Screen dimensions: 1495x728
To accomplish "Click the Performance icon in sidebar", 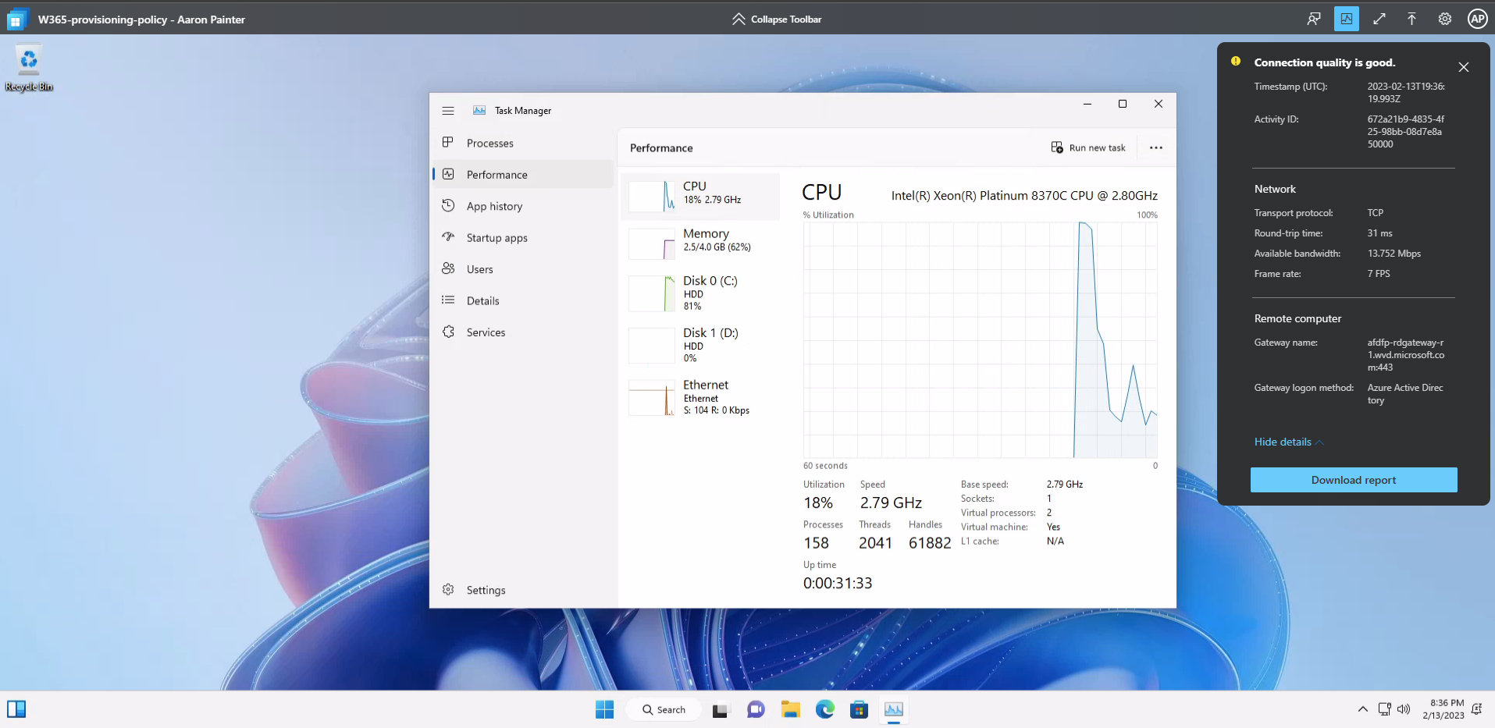I will pyautogui.click(x=448, y=174).
